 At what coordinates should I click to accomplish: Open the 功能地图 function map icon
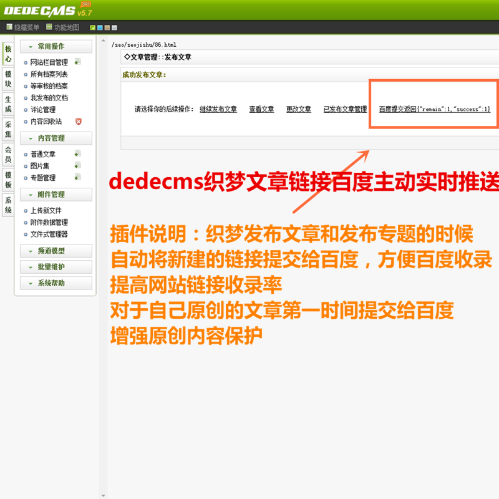[49, 27]
